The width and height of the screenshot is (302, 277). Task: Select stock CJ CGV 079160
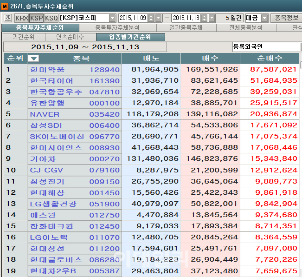(75, 170)
